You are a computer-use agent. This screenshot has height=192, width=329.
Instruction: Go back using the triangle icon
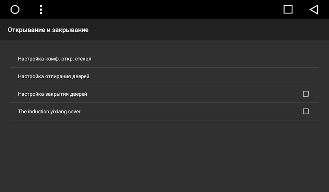[314, 10]
